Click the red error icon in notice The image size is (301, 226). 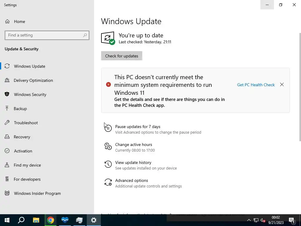(108, 84)
